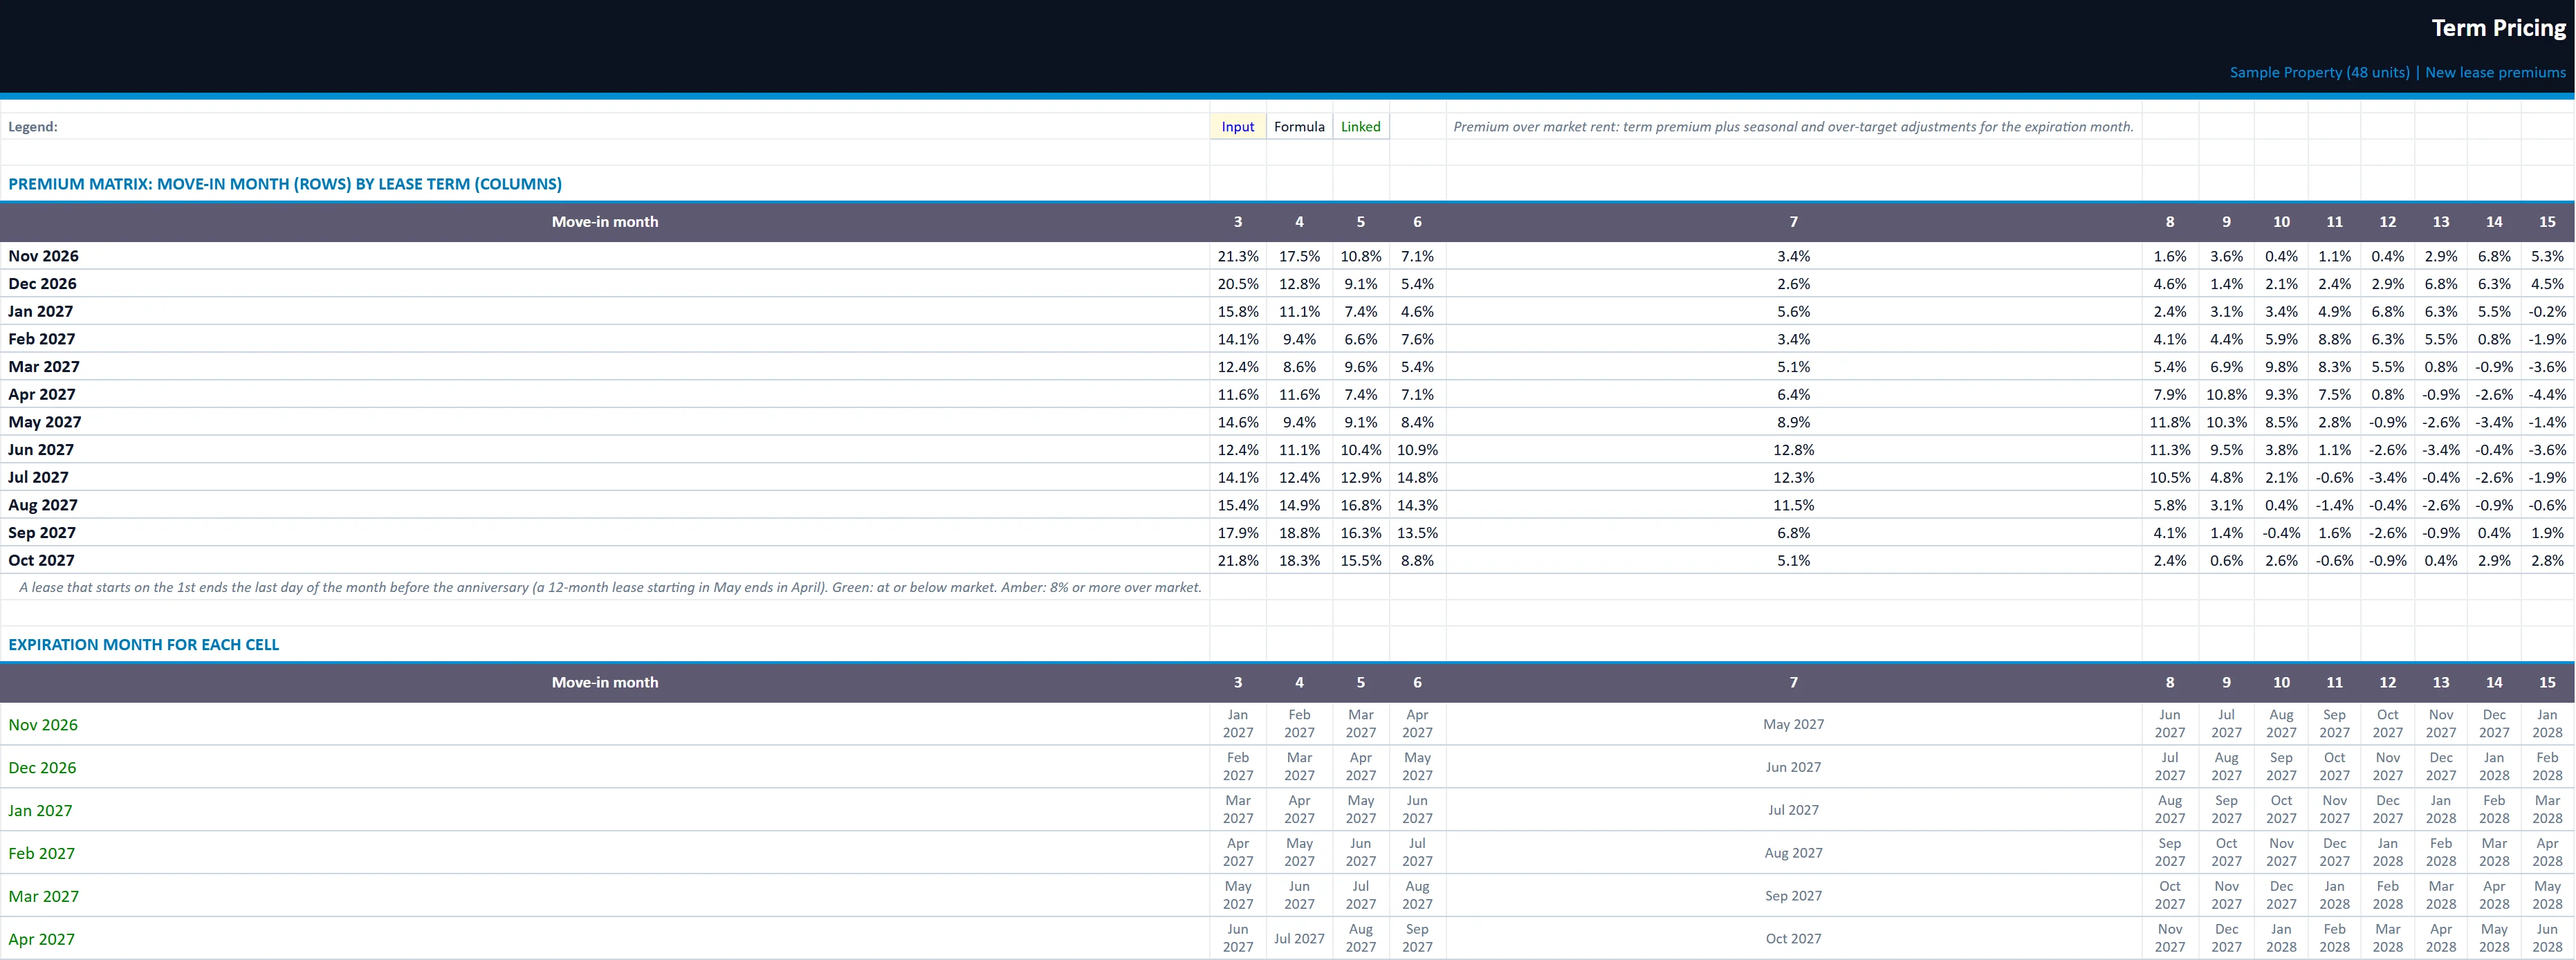This screenshot has height=960, width=2576.
Task: Select Jul 2027 term 7 value 12.3%
Action: (1793, 478)
